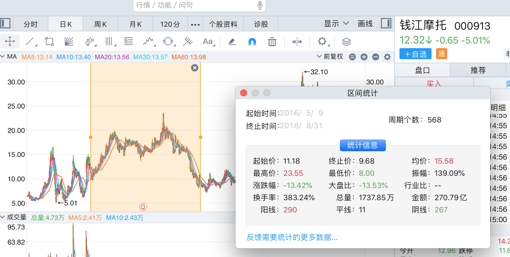Choose the fan lines drawing tool

click(x=69, y=41)
